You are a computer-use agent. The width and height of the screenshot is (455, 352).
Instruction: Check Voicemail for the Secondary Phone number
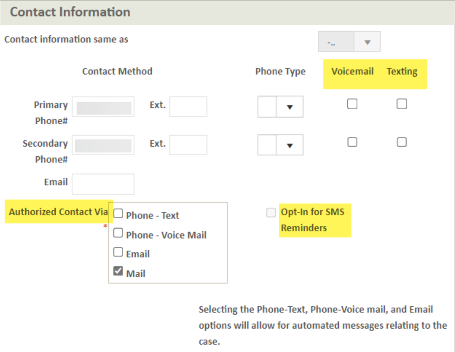point(352,142)
